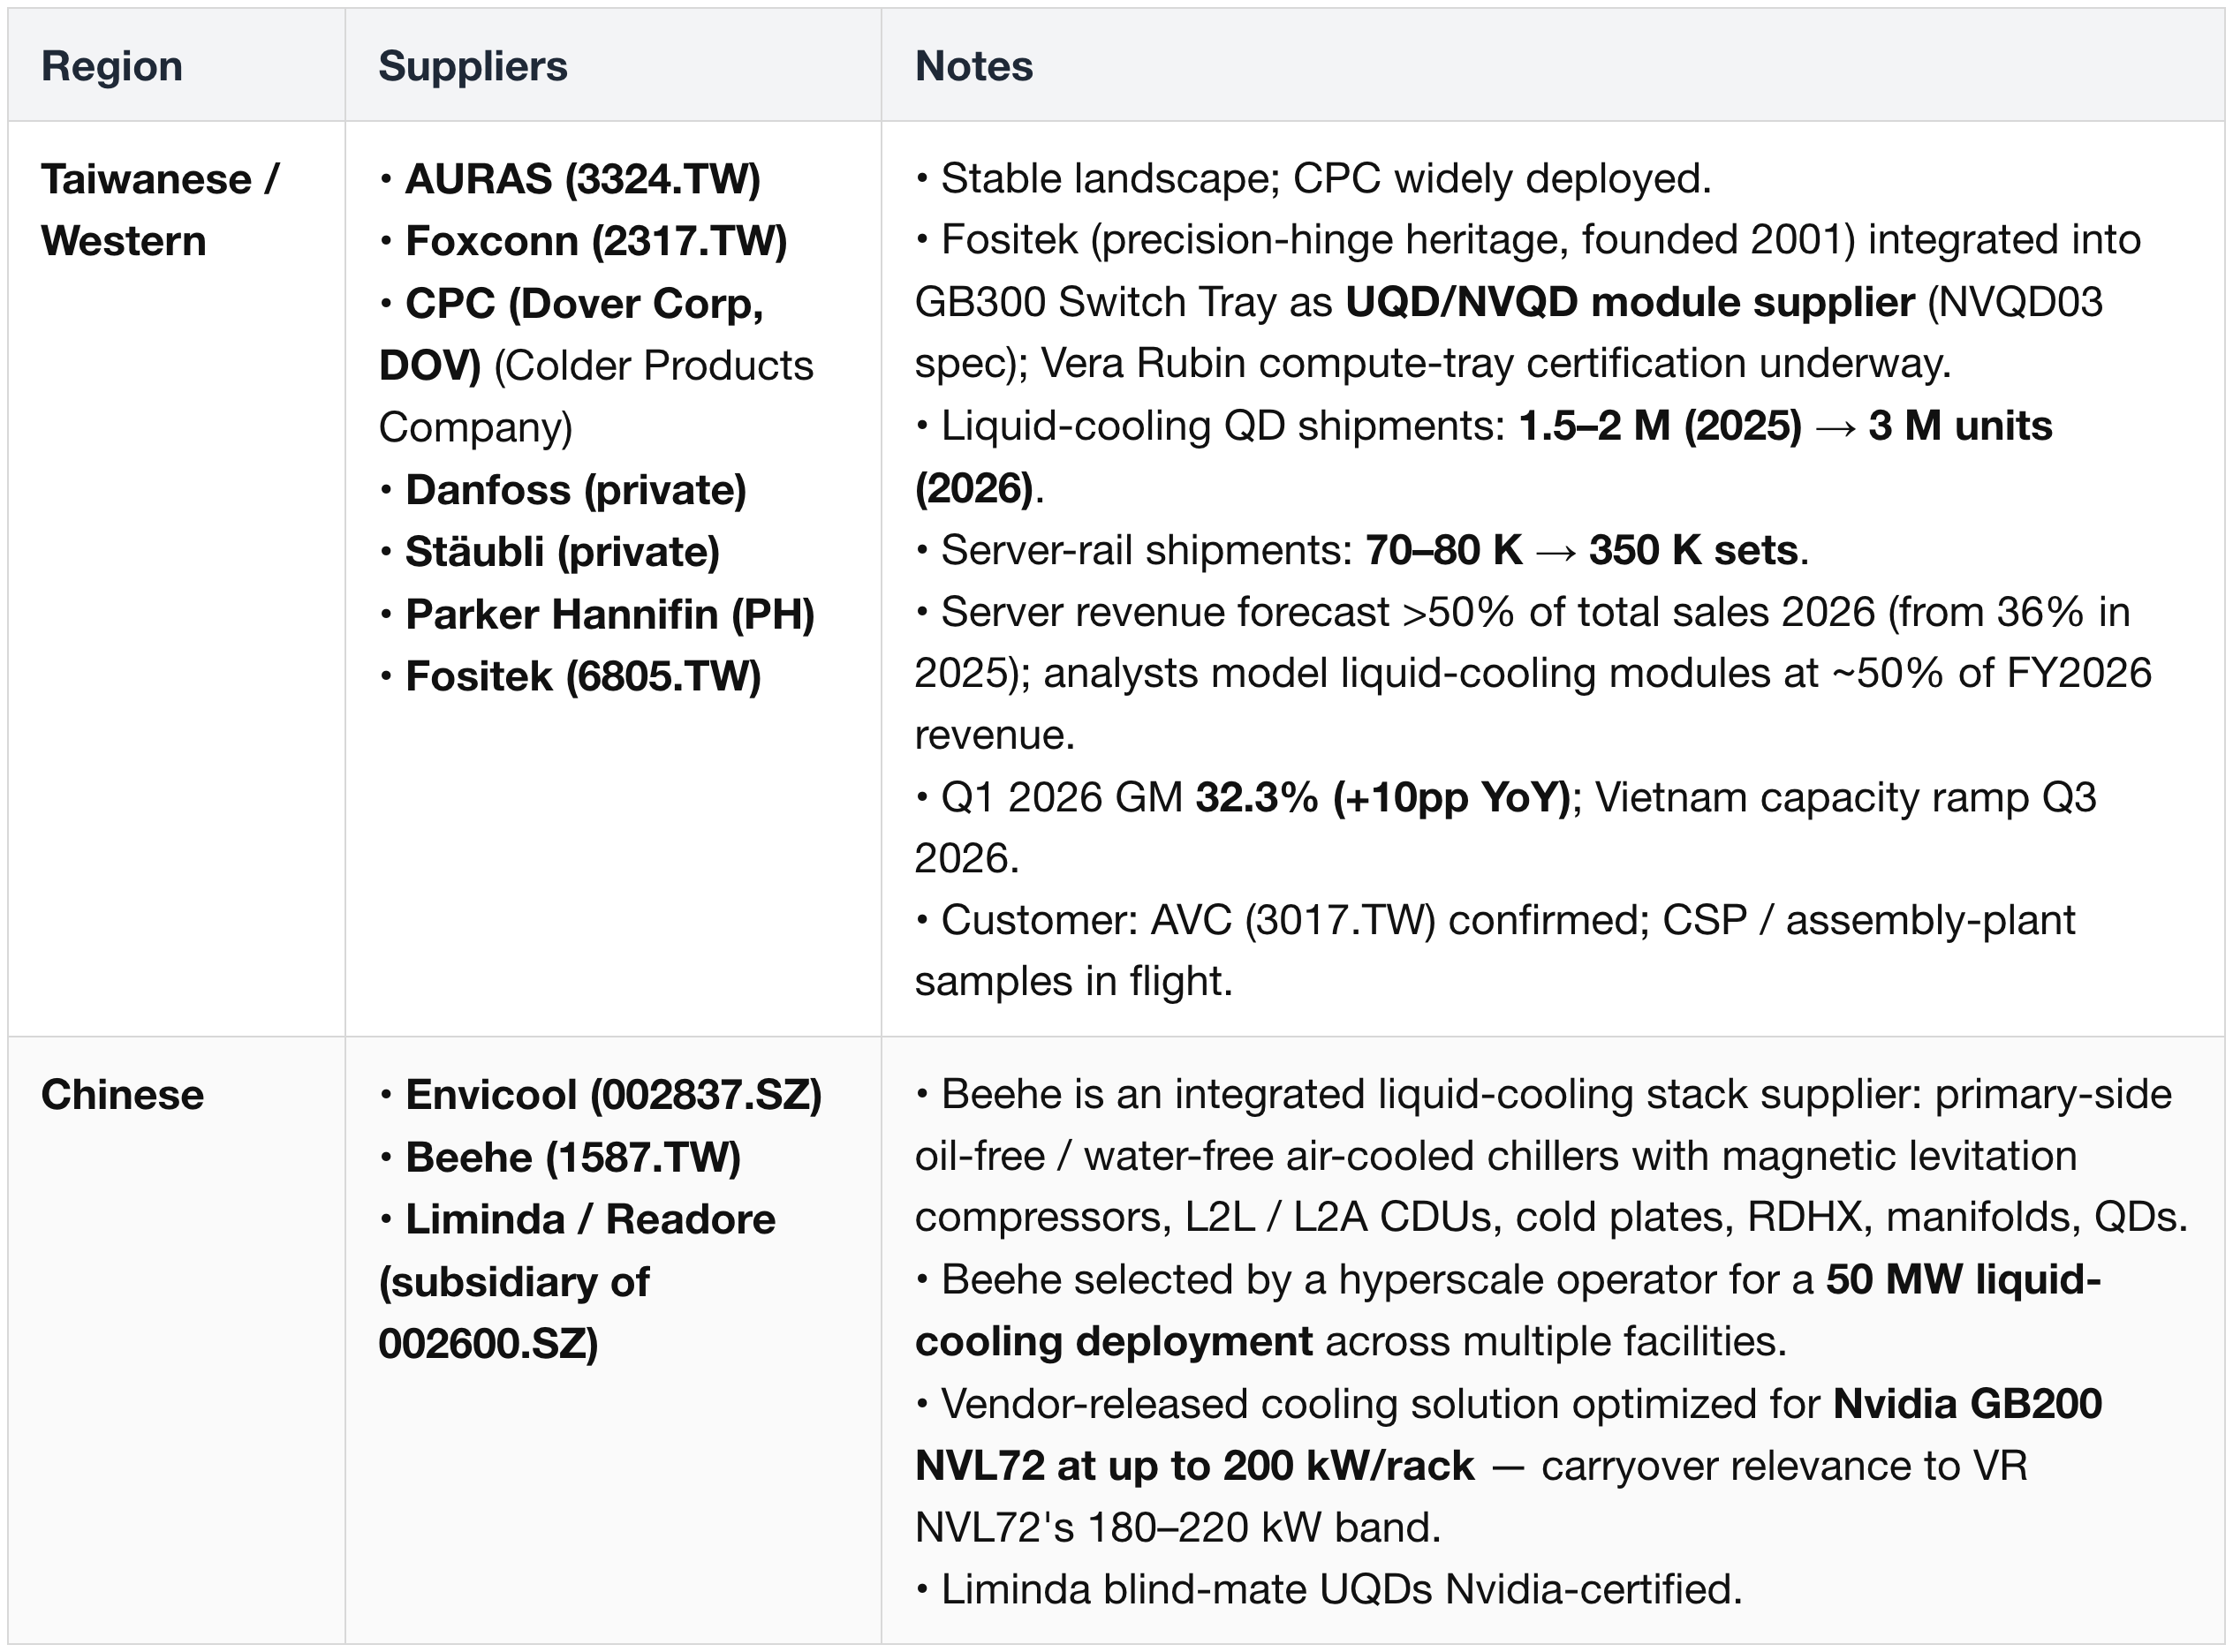Click the 50 MW liquid-cooling deployment text
Screen dimensions: 2233x1652
pos(1508,1310)
